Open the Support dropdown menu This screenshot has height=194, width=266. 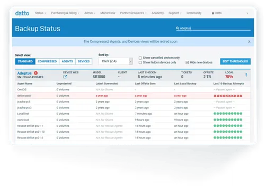(x=175, y=13)
